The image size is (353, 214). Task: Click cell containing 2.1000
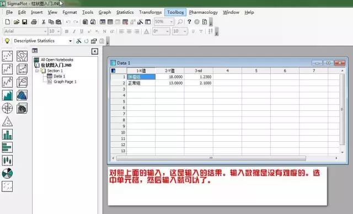click(199, 83)
